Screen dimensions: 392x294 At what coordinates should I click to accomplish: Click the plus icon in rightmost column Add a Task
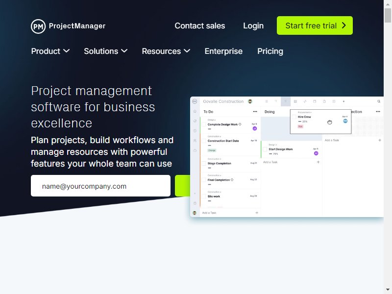click(380, 140)
